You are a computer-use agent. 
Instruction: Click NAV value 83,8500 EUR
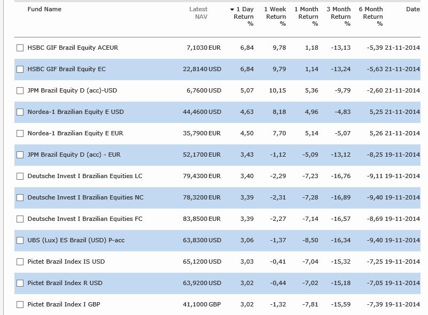coord(202,219)
